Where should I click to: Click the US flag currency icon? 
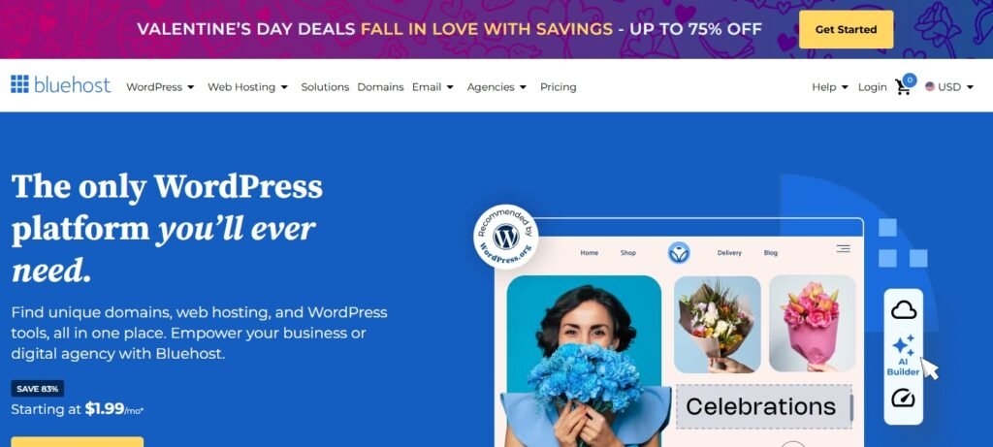coord(930,86)
